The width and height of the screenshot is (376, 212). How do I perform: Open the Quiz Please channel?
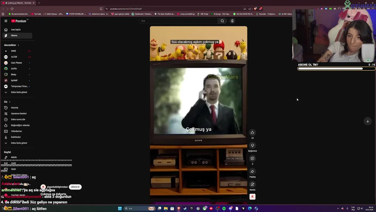17,63
